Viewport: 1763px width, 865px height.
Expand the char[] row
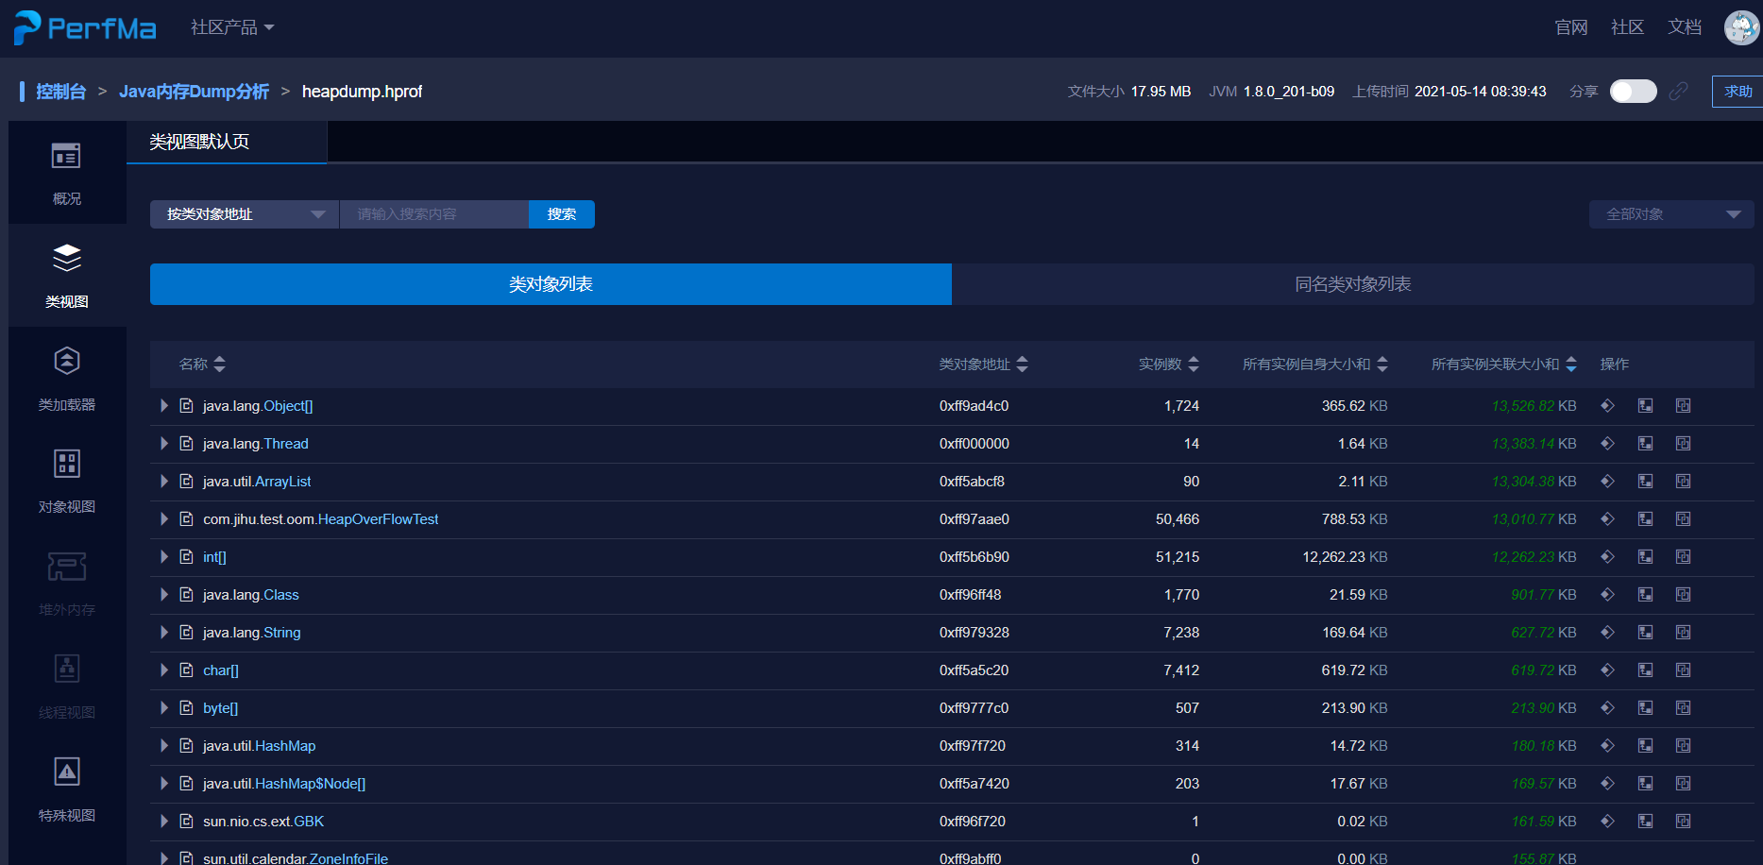pyautogui.click(x=164, y=670)
